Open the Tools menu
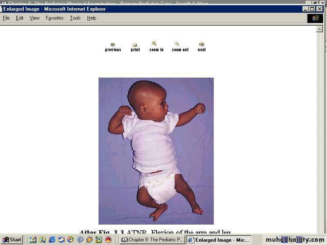Viewport: 327px width, 245px height. pyautogui.click(x=75, y=18)
